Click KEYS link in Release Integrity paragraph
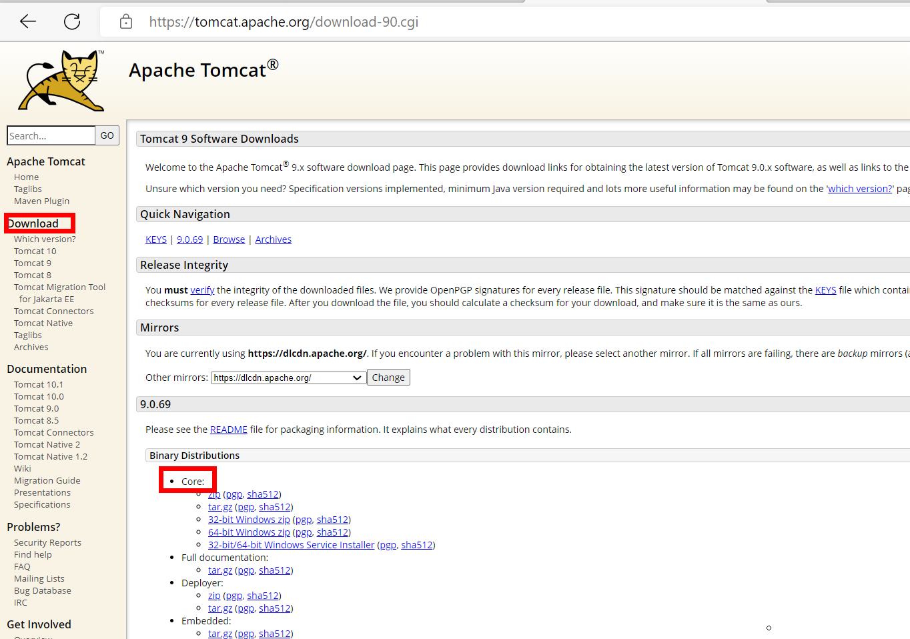The height and width of the screenshot is (639, 910). pos(825,290)
